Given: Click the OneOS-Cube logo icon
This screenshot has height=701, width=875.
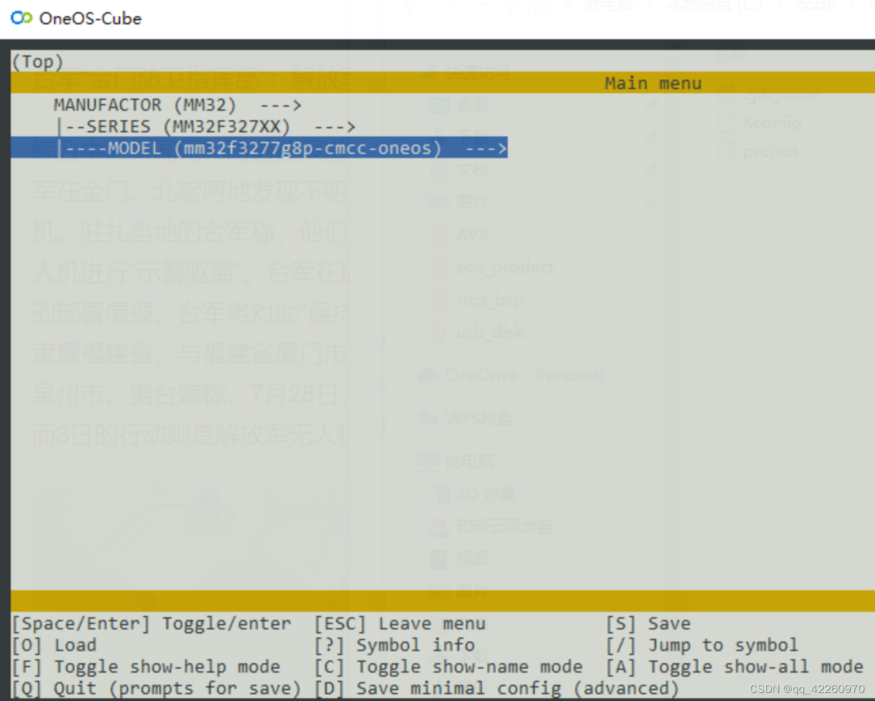Looking at the screenshot, I should (x=22, y=18).
